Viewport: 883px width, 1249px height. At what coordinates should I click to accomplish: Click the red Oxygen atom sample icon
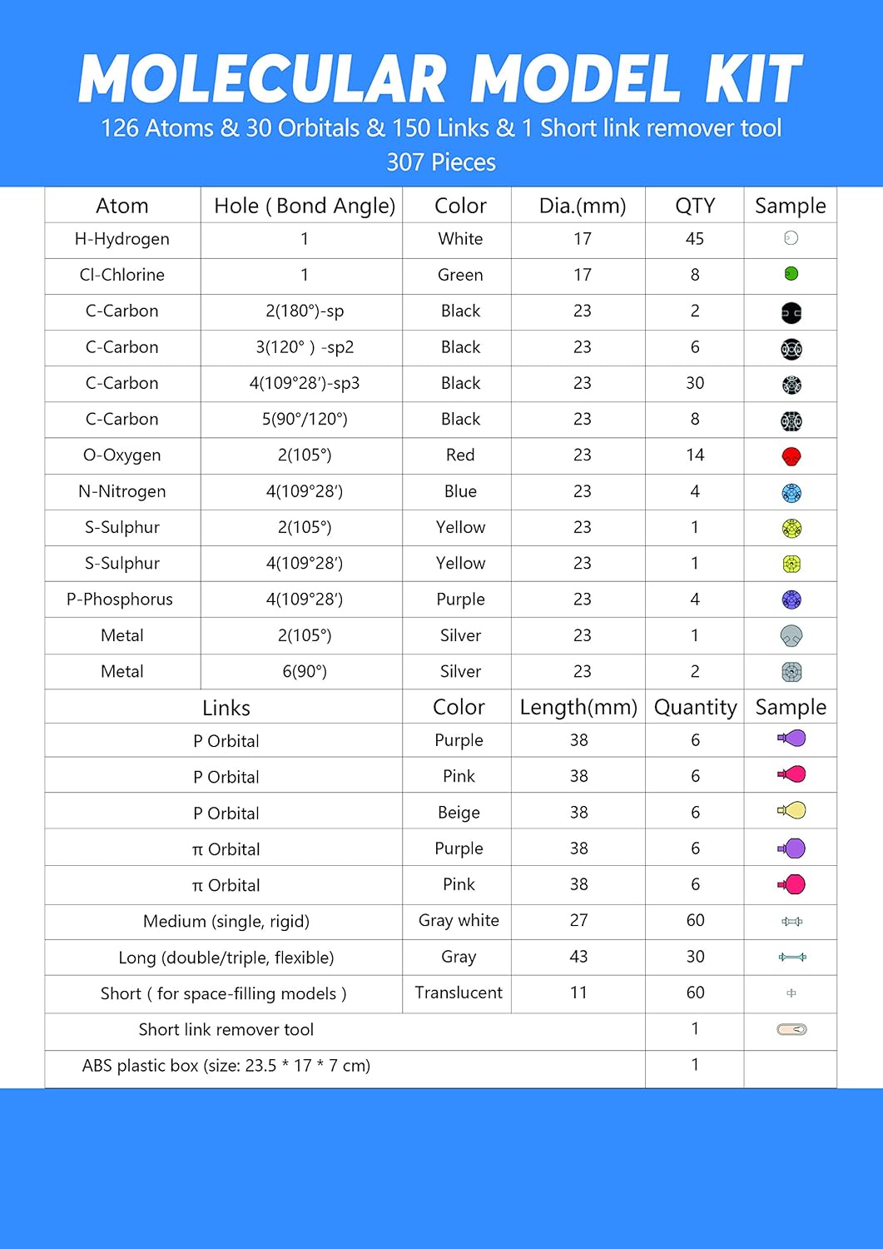pyautogui.click(x=791, y=456)
